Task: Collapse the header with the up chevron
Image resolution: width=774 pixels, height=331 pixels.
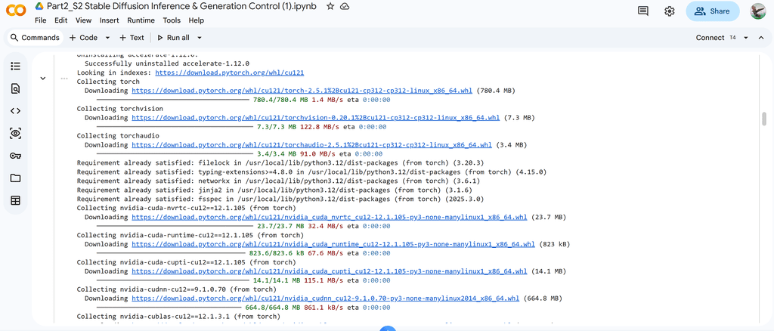Action: pyautogui.click(x=761, y=38)
